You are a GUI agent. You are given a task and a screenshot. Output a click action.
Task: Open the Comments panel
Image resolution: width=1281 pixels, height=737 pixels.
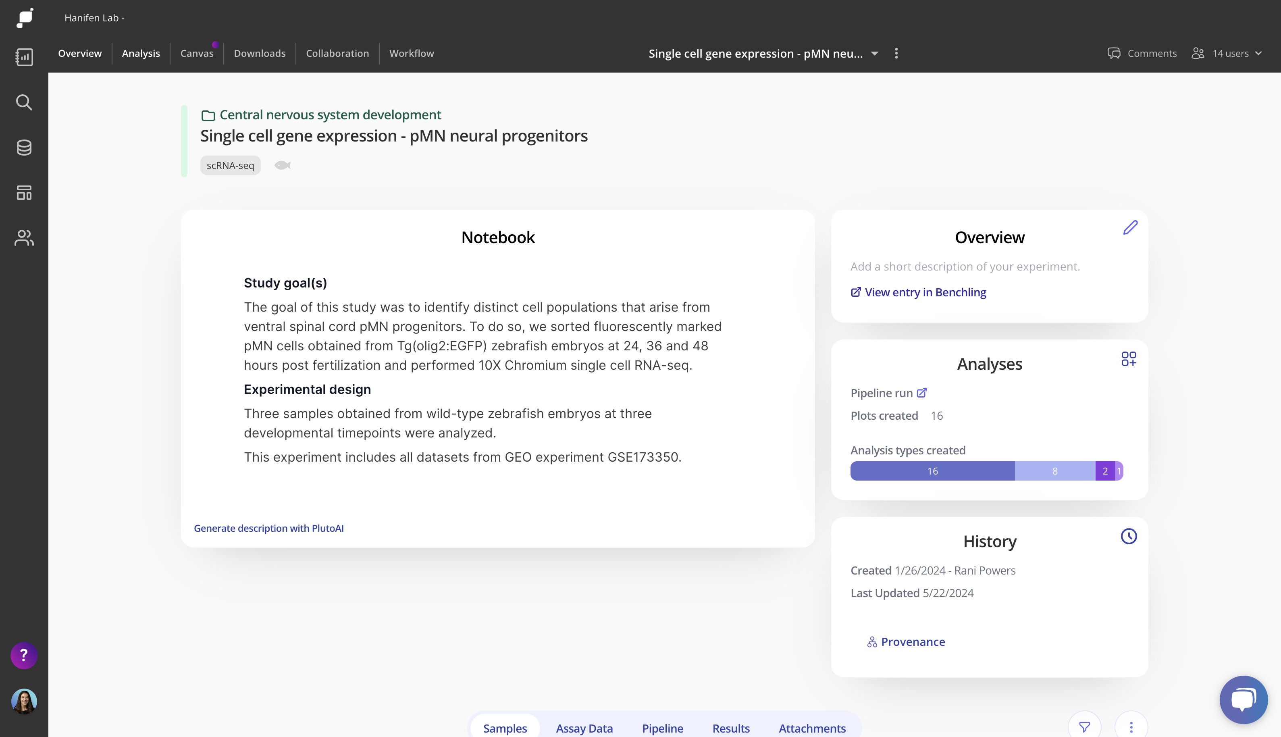(1142, 54)
